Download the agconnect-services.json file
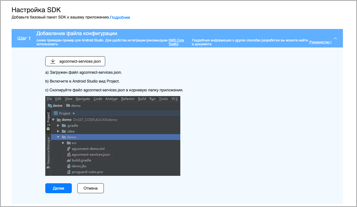Viewport: 357px width, 207px height. tap(75, 62)
